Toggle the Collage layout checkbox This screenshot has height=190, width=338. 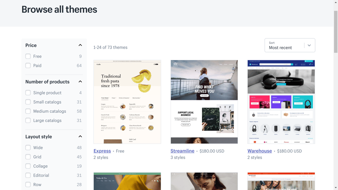pyautogui.click(x=28, y=166)
